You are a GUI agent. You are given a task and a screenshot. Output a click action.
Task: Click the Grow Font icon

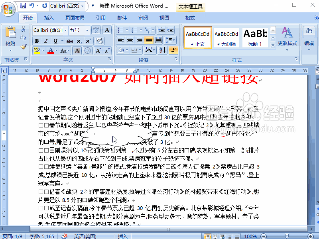coord(98,50)
